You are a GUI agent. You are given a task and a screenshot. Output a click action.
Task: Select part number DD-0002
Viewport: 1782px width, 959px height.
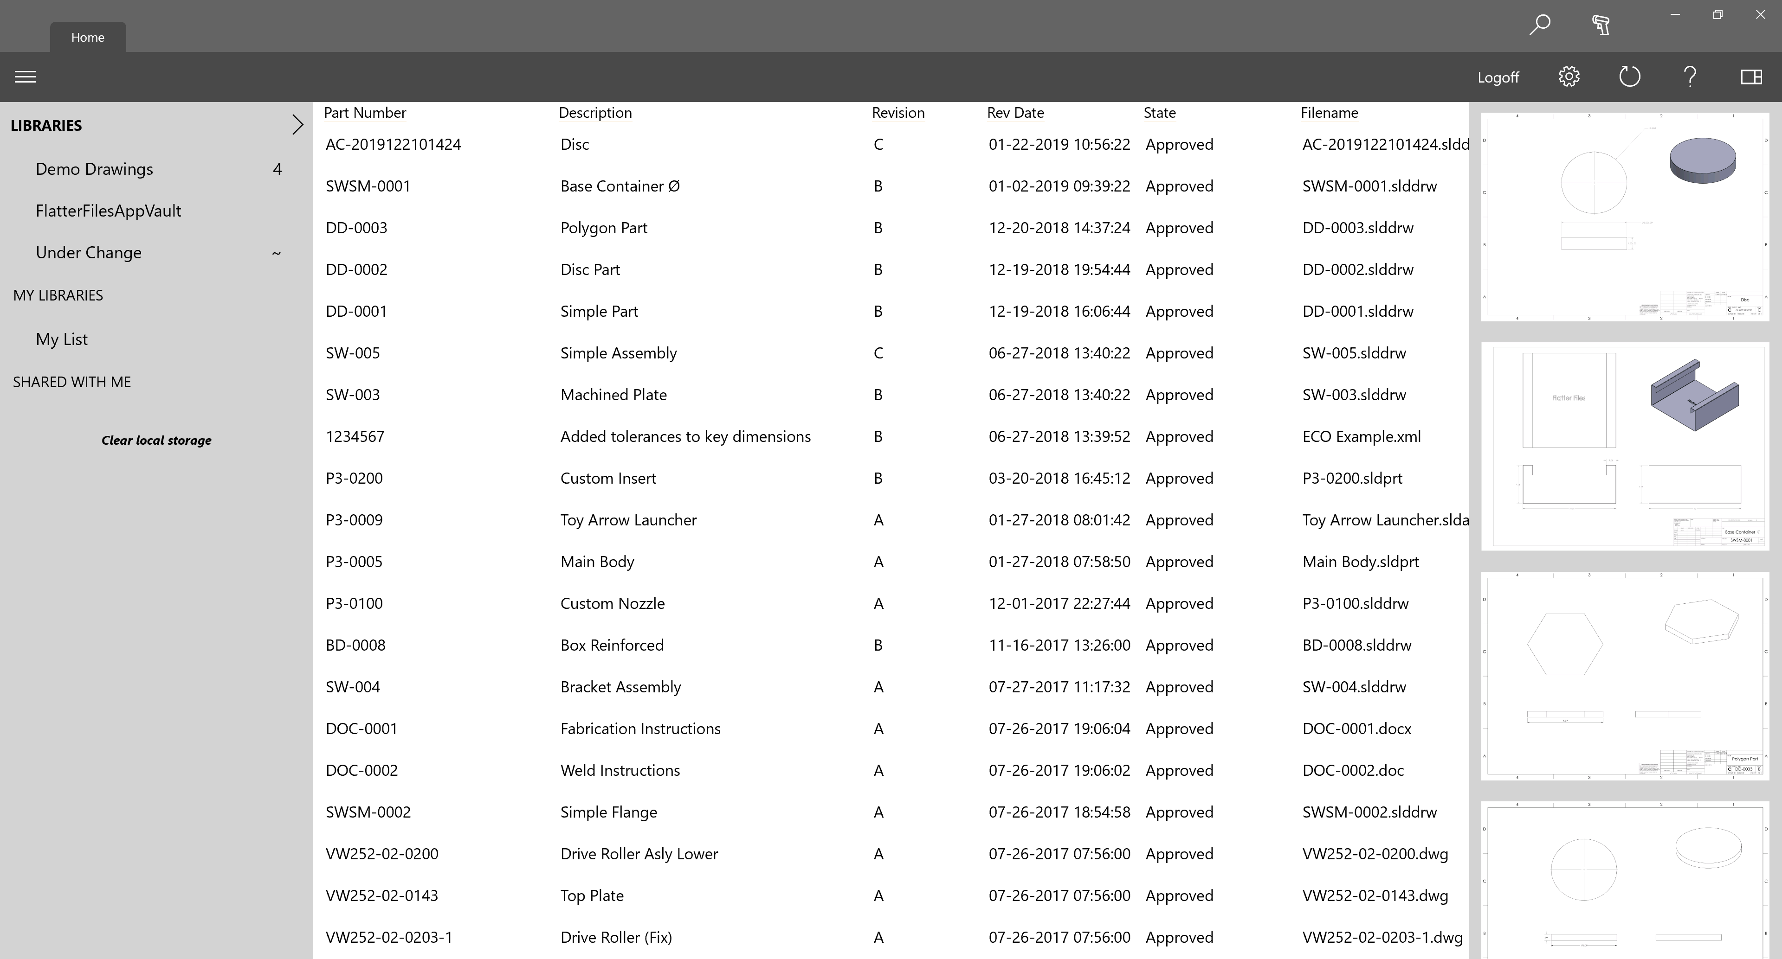click(356, 269)
